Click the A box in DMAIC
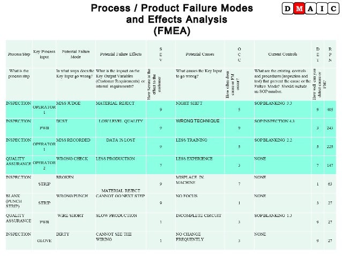The height and width of the screenshot is (256, 342). coord(310,9)
